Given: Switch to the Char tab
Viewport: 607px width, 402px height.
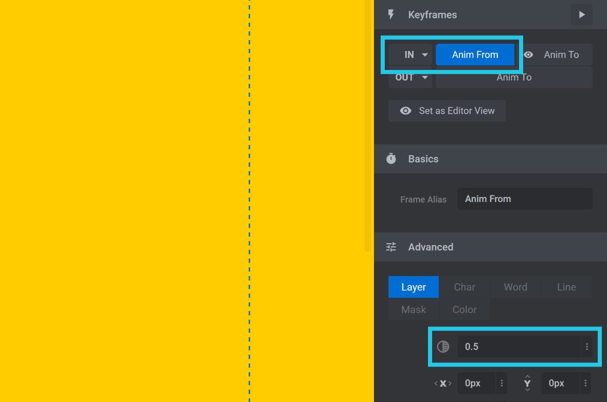Looking at the screenshot, I should pyautogui.click(x=465, y=287).
